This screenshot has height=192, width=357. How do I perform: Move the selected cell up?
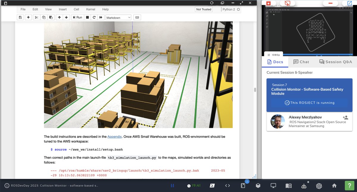[x=59, y=18]
